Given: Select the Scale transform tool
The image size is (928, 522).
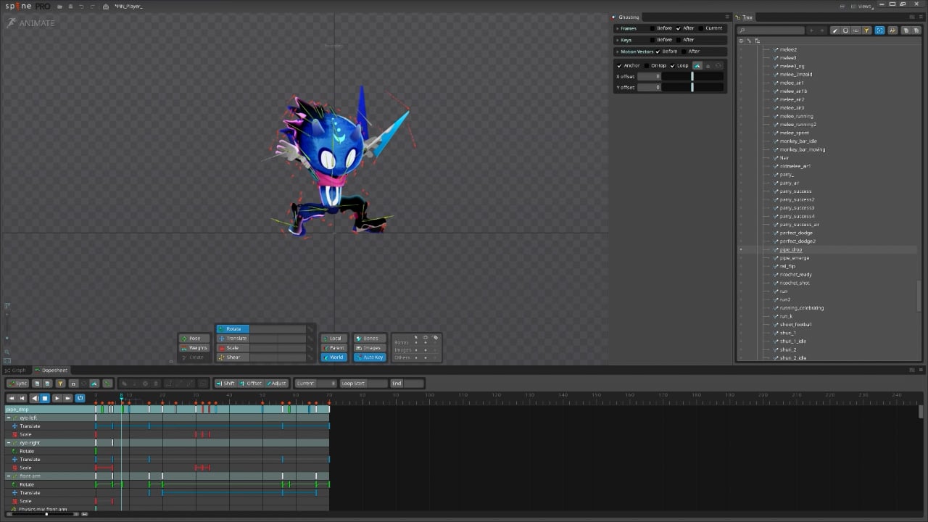Looking at the screenshot, I should [x=233, y=348].
